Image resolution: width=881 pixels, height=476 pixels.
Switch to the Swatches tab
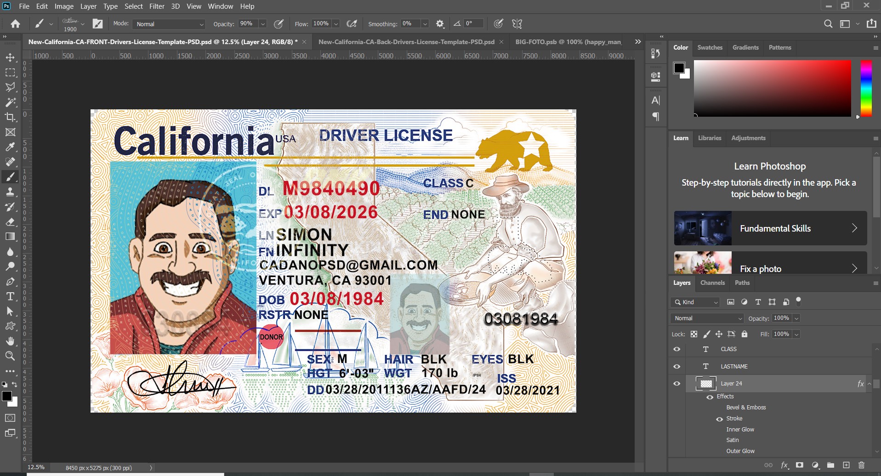coord(710,47)
